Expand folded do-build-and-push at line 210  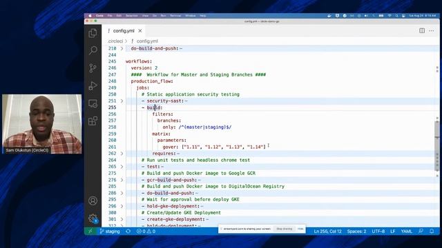pos(122,48)
